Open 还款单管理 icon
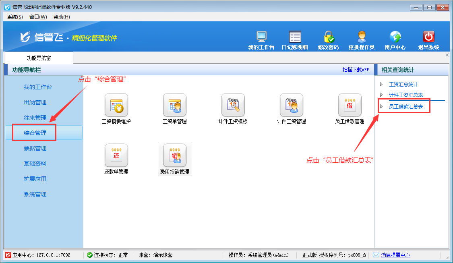This screenshot has height=263, width=453. [116, 155]
